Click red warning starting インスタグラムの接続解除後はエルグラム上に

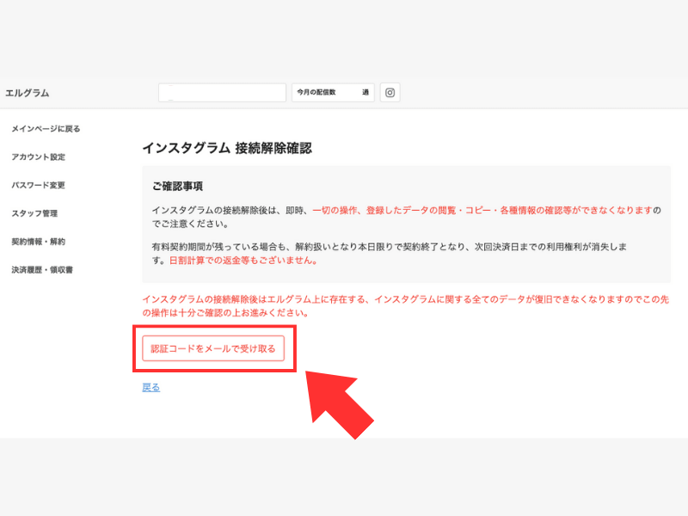click(405, 306)
